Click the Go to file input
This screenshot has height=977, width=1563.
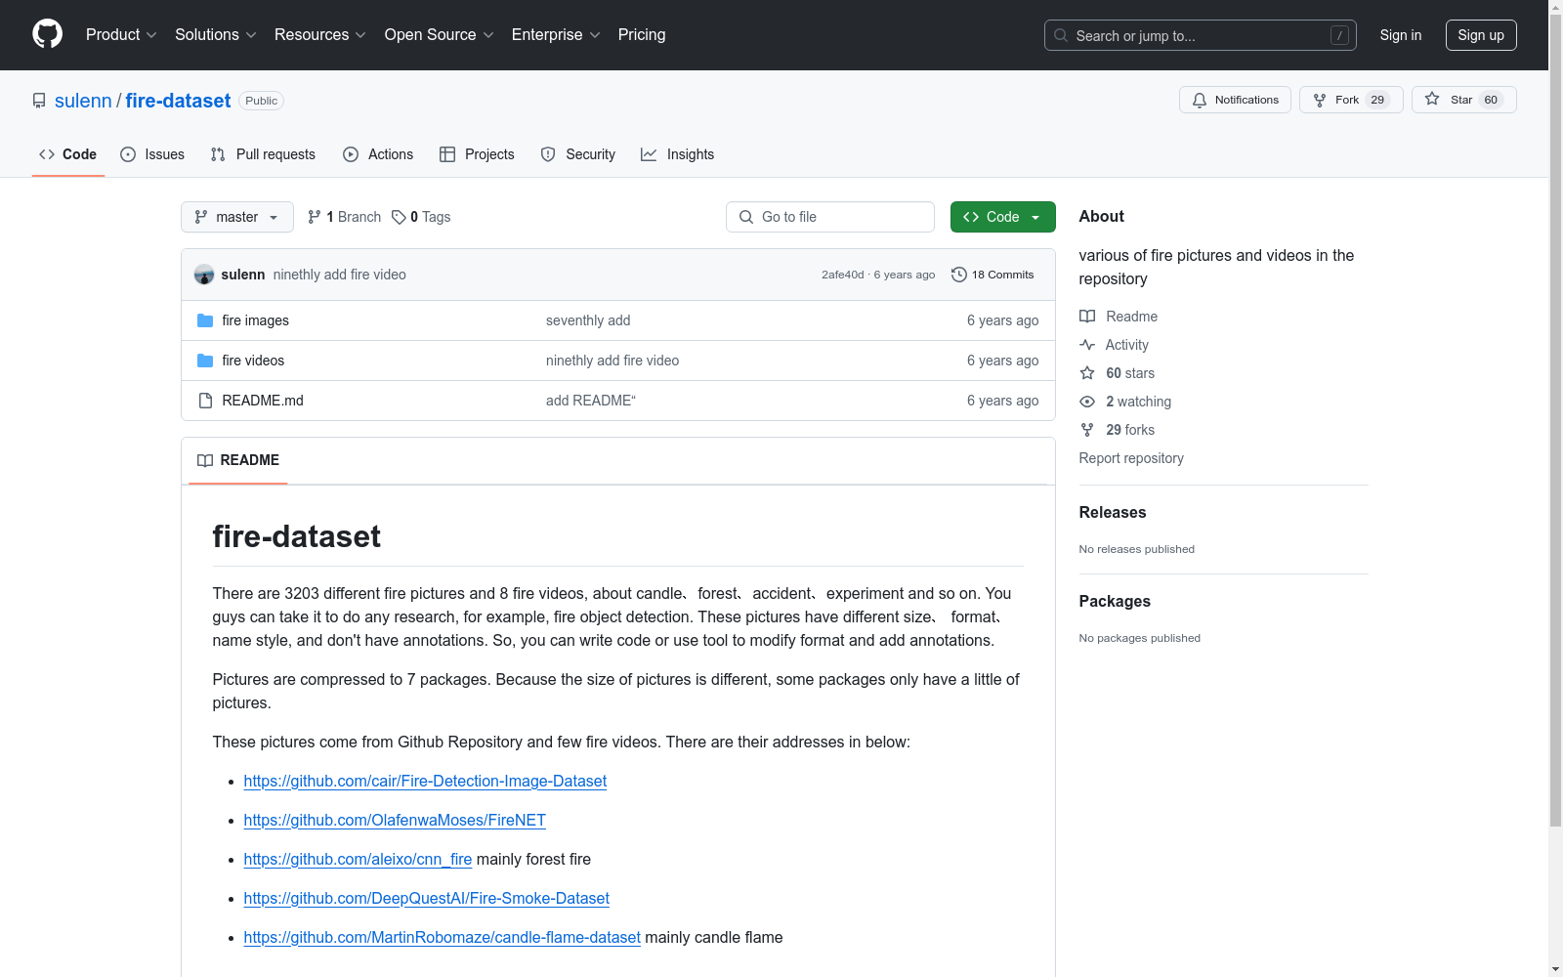point(830,217)
